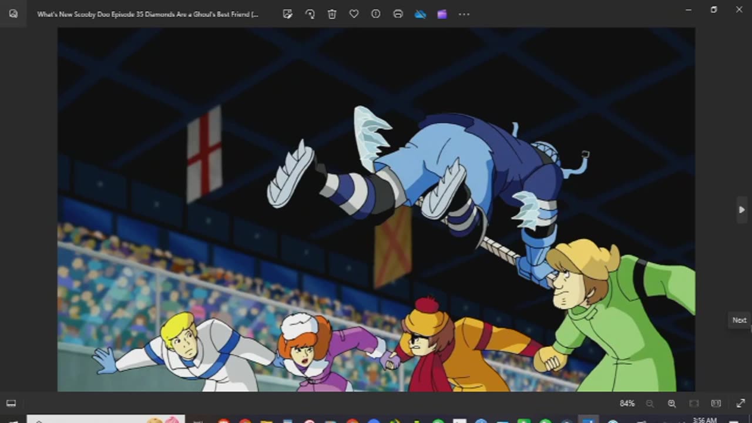Click the 3:56 AM taskbar clock
Screen dimensions: 752x423
(704, 419)
